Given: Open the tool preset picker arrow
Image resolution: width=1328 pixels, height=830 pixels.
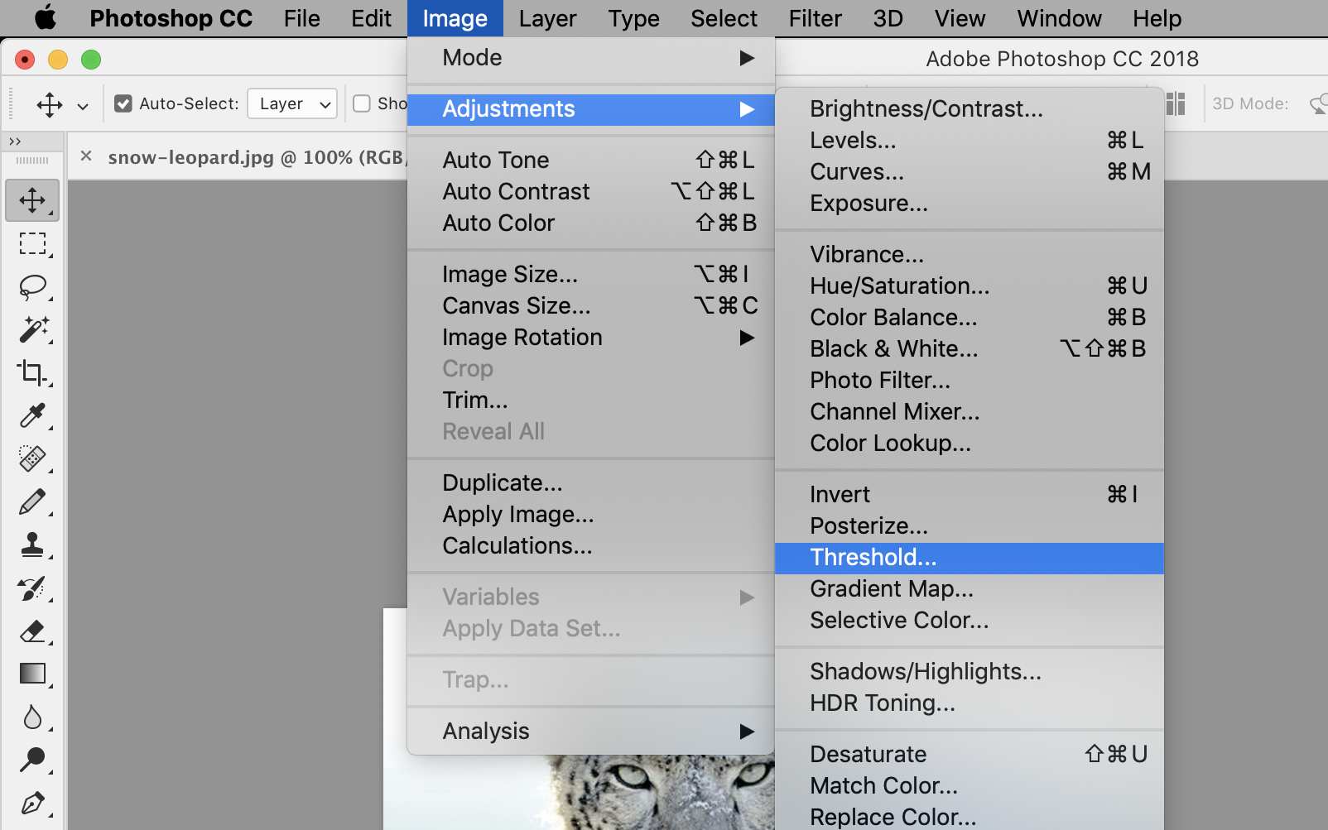Looking at the screenshot, I should 83,106.
